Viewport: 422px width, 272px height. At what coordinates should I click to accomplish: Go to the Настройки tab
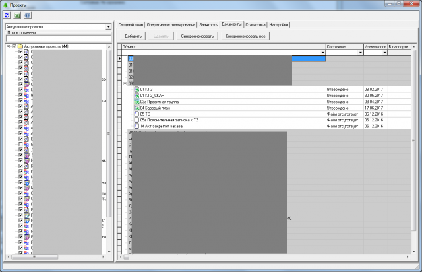coord(278,25)
